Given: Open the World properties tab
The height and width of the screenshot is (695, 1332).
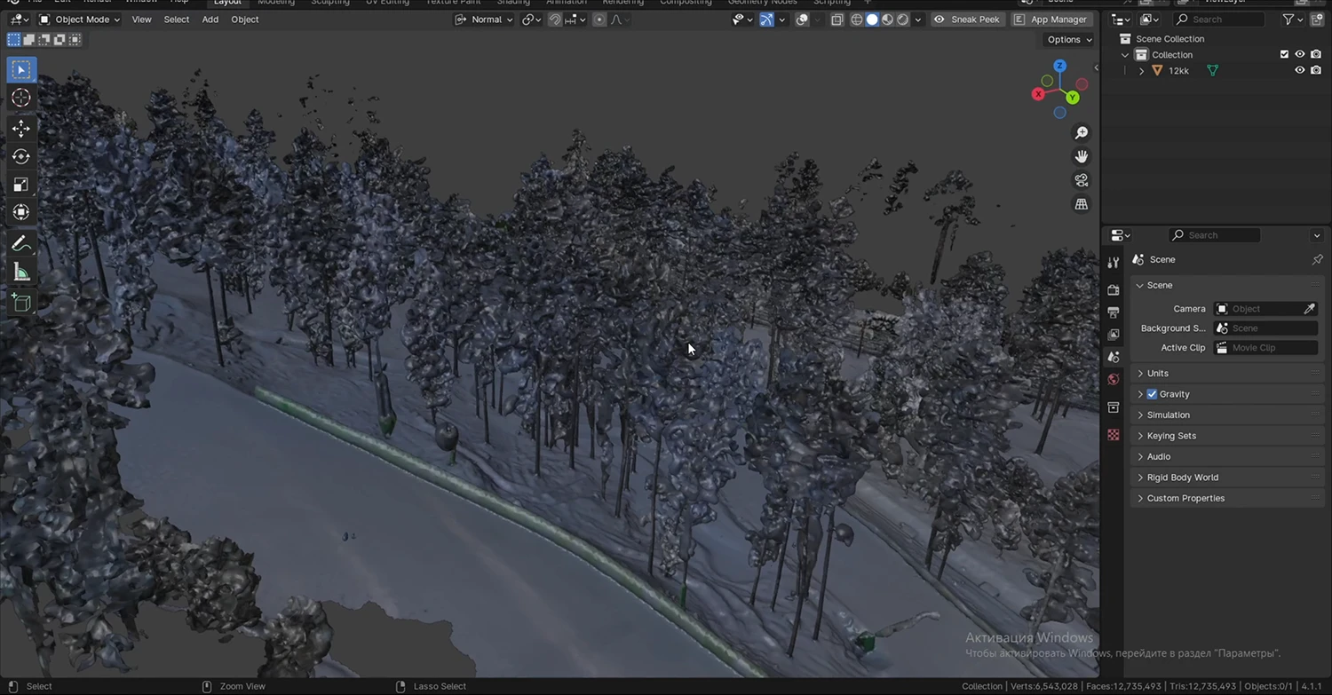Looking at the screenshot, I should tap(1114, 379).
